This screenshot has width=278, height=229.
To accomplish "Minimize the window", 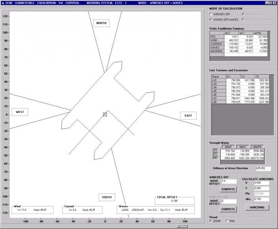I will 267,3.
